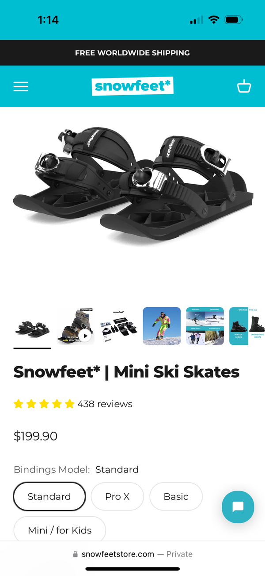Screen dimensions: 265x576
Task: Open the 438 reviews link
Action: pyautogui.click(x=105, y=404)
